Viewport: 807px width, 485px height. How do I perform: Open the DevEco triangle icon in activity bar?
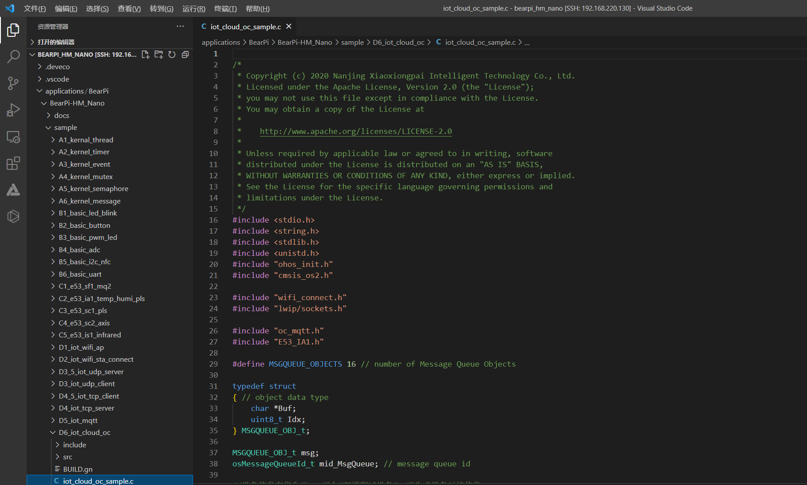13,190
